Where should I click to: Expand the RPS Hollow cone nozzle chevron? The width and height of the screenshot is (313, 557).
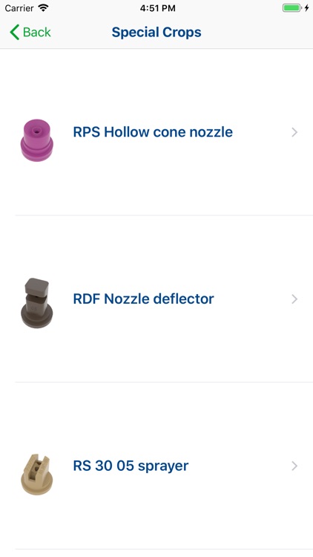[x=294, y=132]
